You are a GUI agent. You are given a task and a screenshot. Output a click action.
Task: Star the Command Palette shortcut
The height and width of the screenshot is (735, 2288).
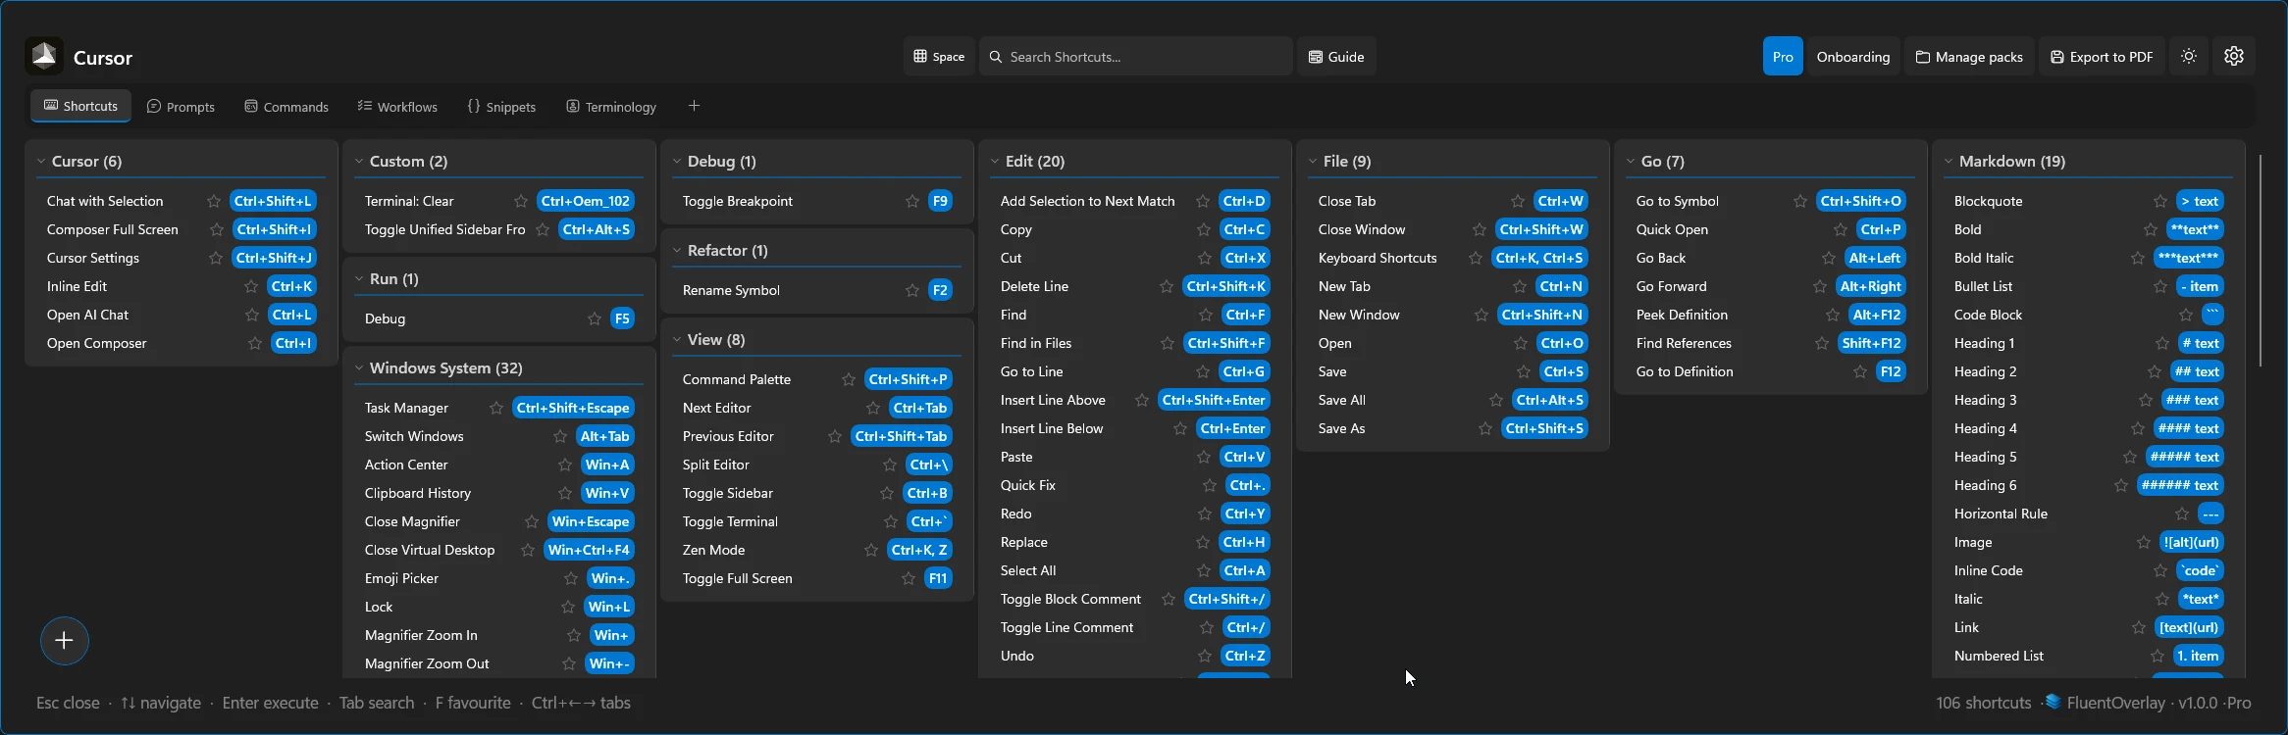tap(849, 379)
